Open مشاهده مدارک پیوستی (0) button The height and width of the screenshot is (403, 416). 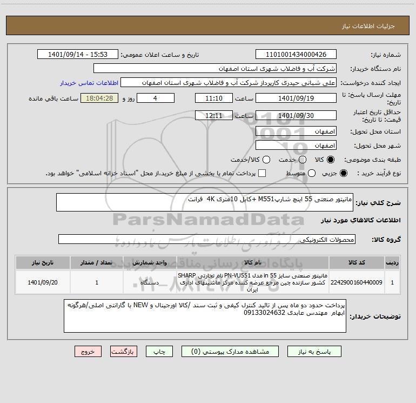[x=230, y=352]
